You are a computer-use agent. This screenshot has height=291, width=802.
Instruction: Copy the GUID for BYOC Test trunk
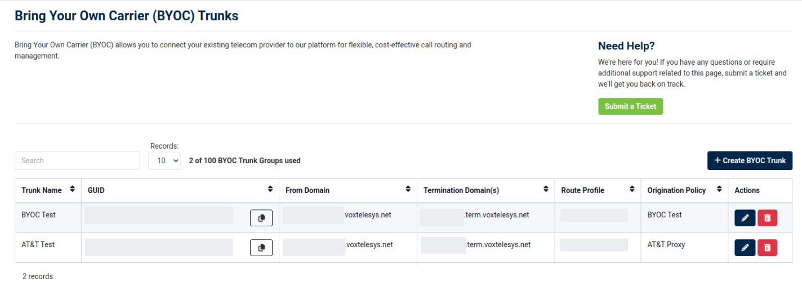[x=261, y=218]
